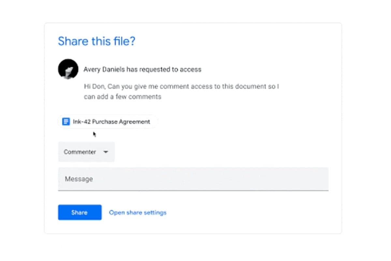Viewport: 391px width, 261px height.
Task: Click Avery Daniels' profile avatar
Action: [x=68, y=69]
